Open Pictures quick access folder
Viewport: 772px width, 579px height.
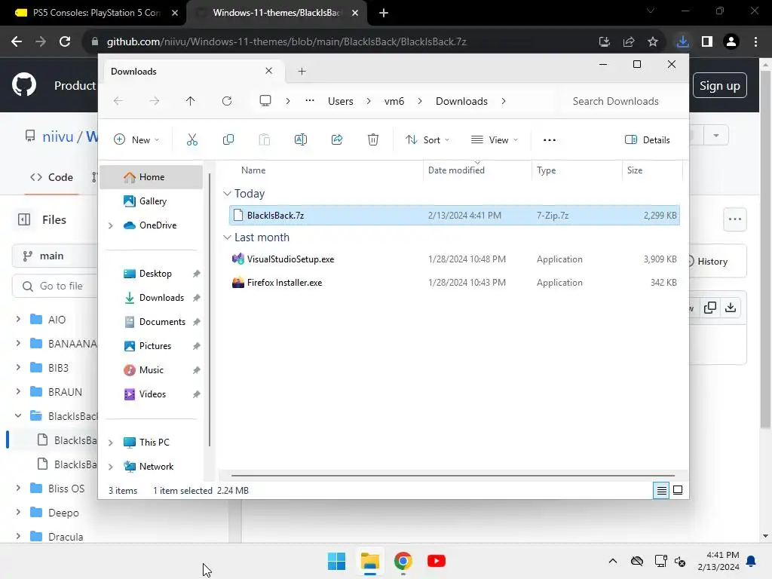[x=155, y=346]
